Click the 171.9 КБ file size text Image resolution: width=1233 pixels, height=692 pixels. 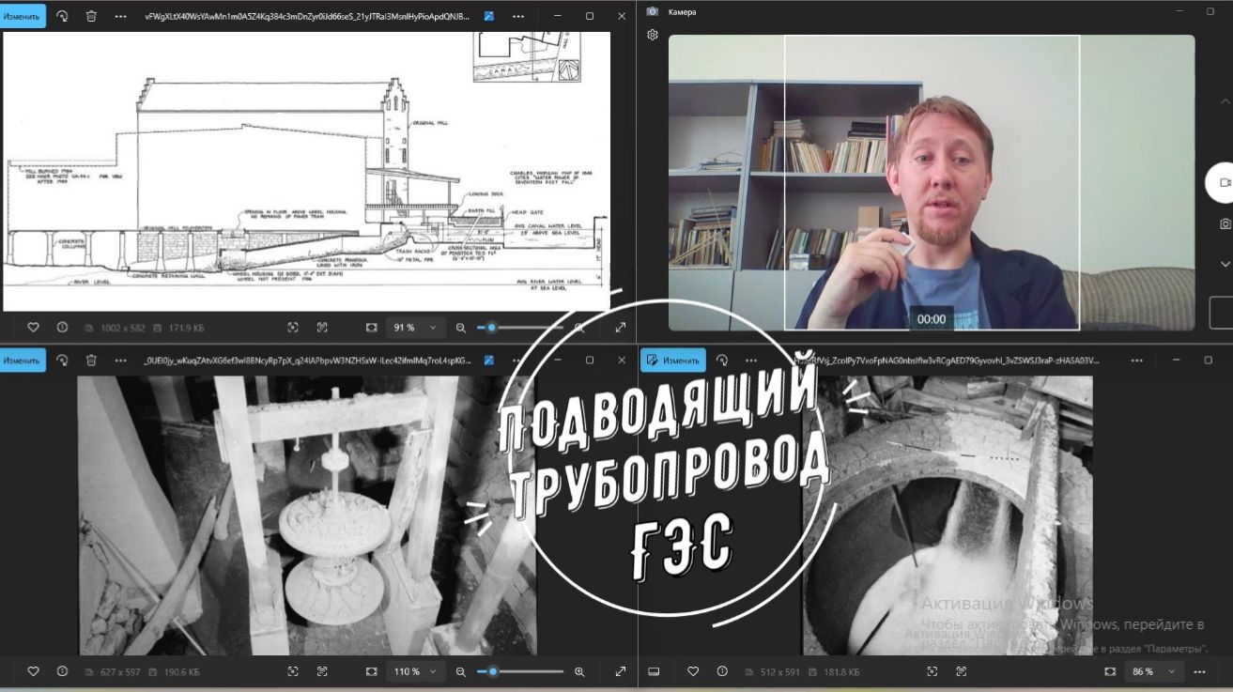184,328
